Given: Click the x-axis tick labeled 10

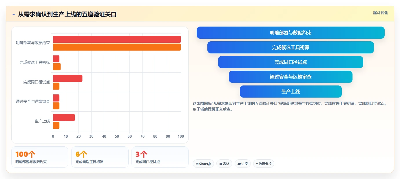Looking at the screenshot, I should [x=66, y=136].
